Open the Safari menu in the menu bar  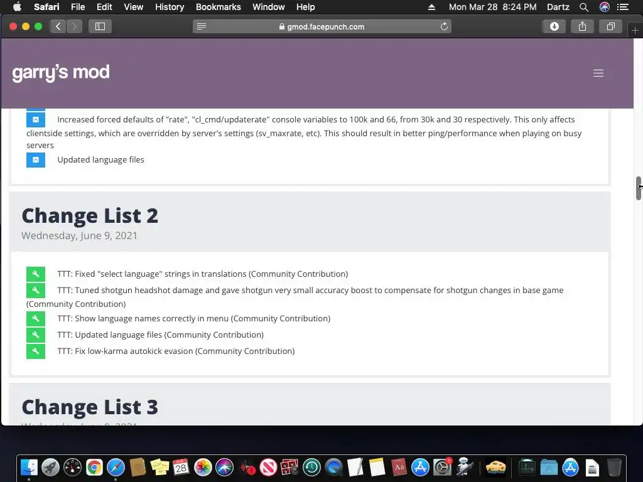46,7
